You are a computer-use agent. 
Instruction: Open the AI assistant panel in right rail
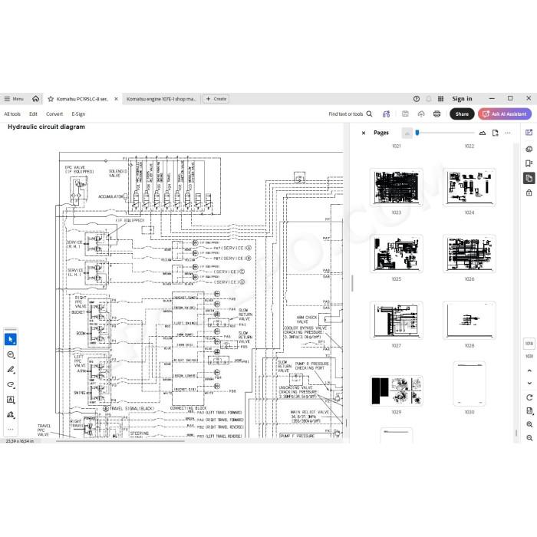tap(529, 133)
